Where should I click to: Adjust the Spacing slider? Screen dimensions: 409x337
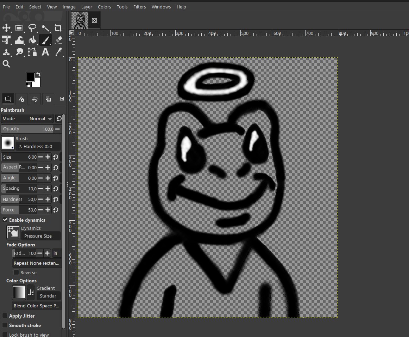click(19, 189)
